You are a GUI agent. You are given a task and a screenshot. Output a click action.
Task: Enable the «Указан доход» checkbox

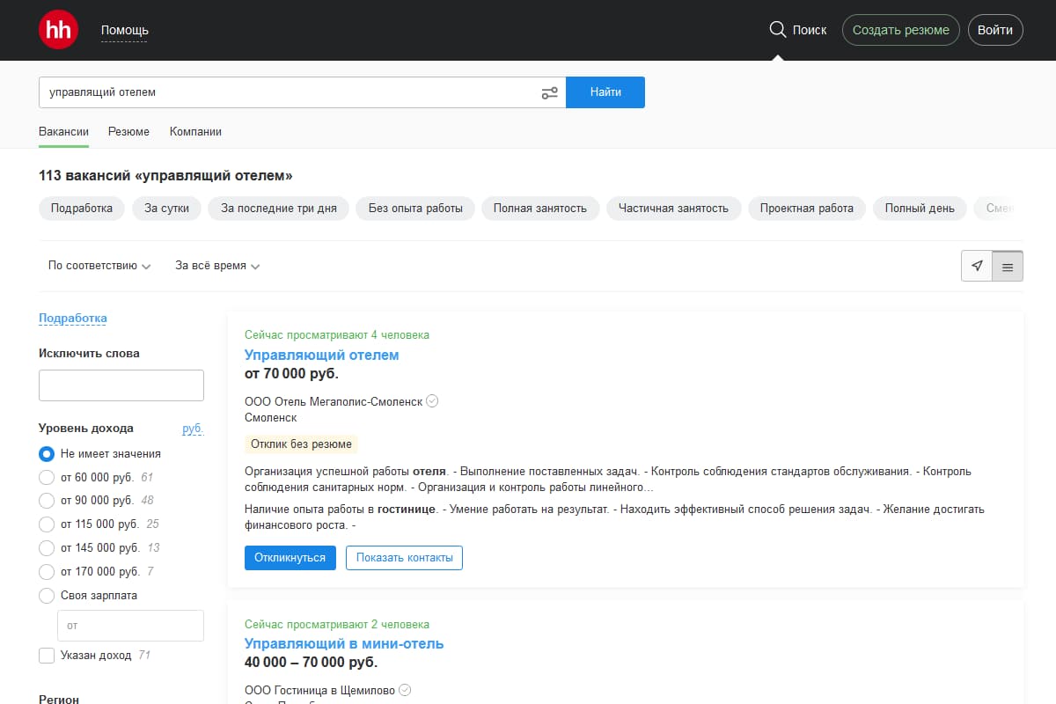tap(45, 655)
